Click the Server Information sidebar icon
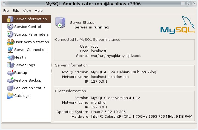This screenshot has width=198, height=130. [10, 19]
